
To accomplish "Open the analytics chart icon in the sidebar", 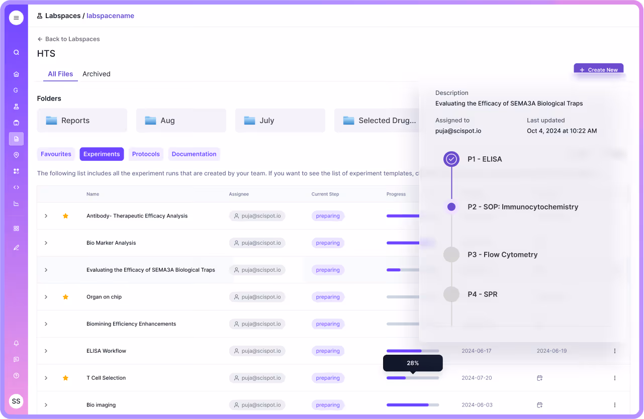I will tap(16, 203).
